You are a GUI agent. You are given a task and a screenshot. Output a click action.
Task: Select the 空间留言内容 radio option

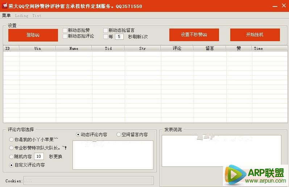[119, 135]
